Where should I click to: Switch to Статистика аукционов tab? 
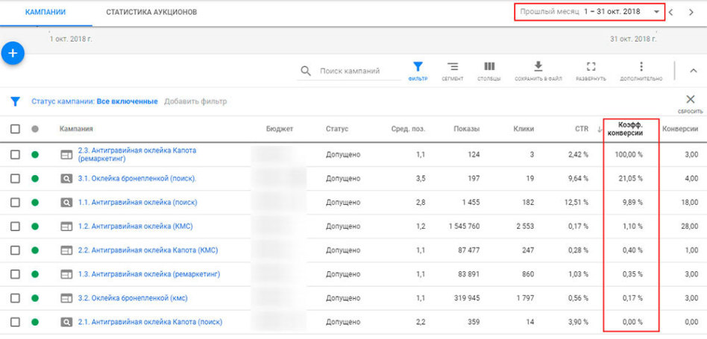[151, 12]
